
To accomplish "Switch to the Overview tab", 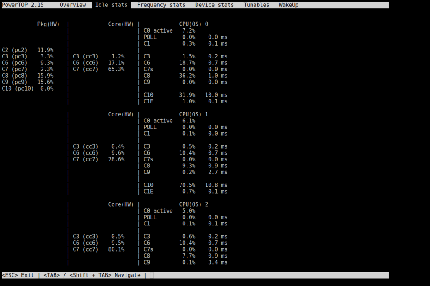I will coord(73,5).
